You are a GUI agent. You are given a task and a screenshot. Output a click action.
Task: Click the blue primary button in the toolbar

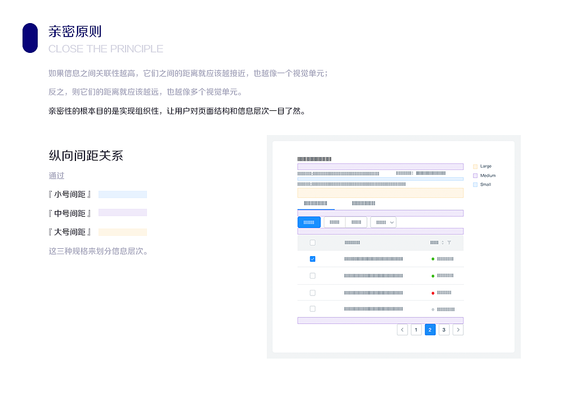point(309,222)
